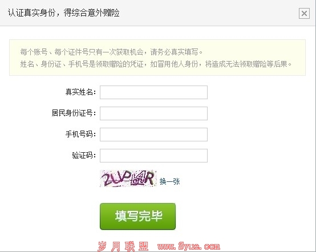Select the 手机号码 input field
The width and height of the screenshot is (316, 252).
pos(153,135)
